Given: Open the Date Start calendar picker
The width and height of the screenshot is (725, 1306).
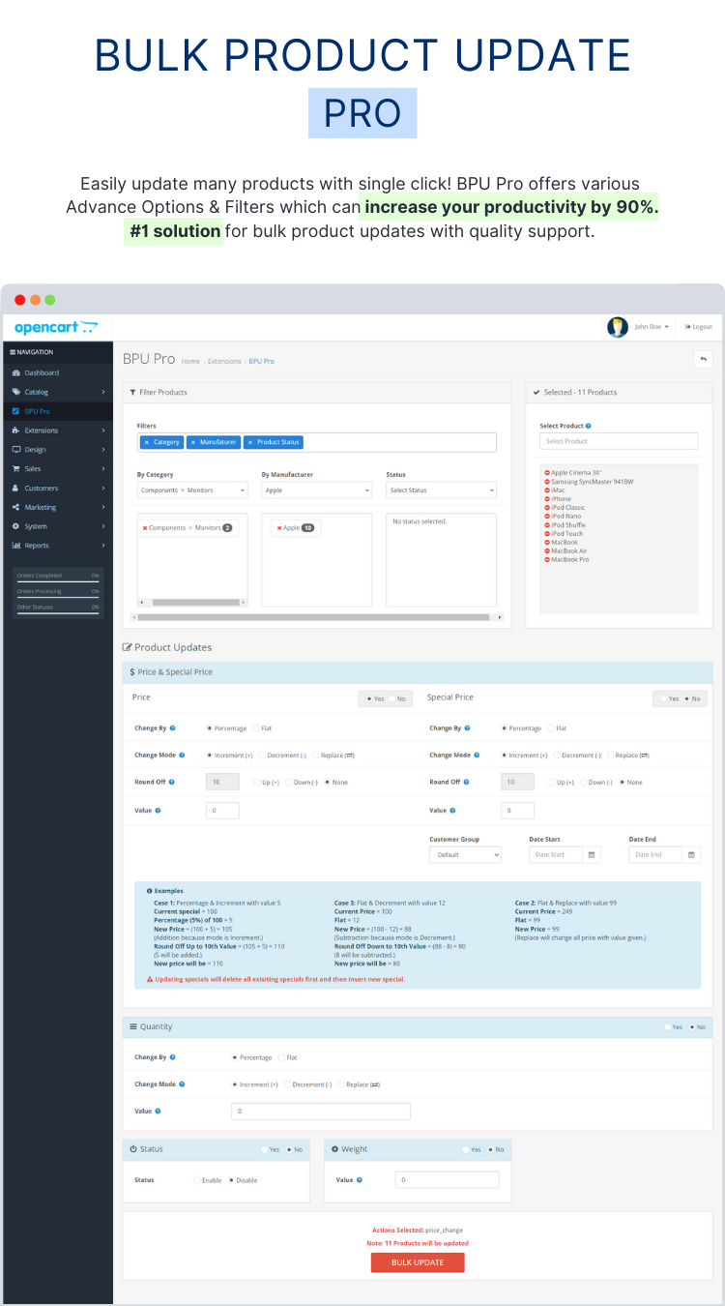Looking at the screenshot, I should click(593, 854).
